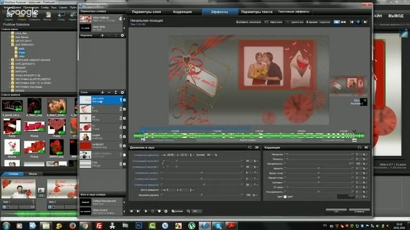The image size is (410, 230).
Task: Play the slide preview
Action: [x=145, y=211]
